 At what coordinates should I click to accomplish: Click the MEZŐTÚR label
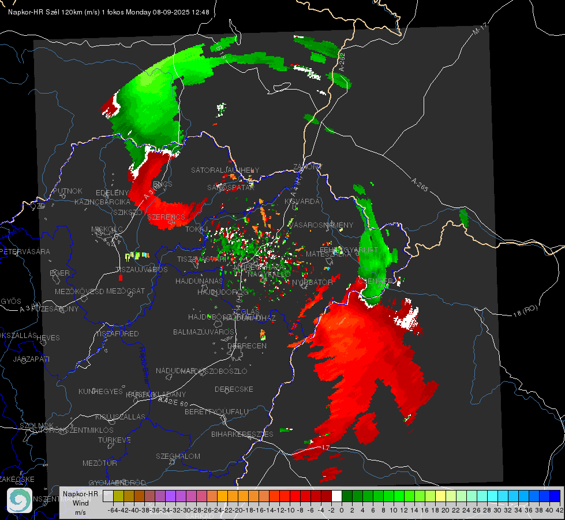click(100, 463)
